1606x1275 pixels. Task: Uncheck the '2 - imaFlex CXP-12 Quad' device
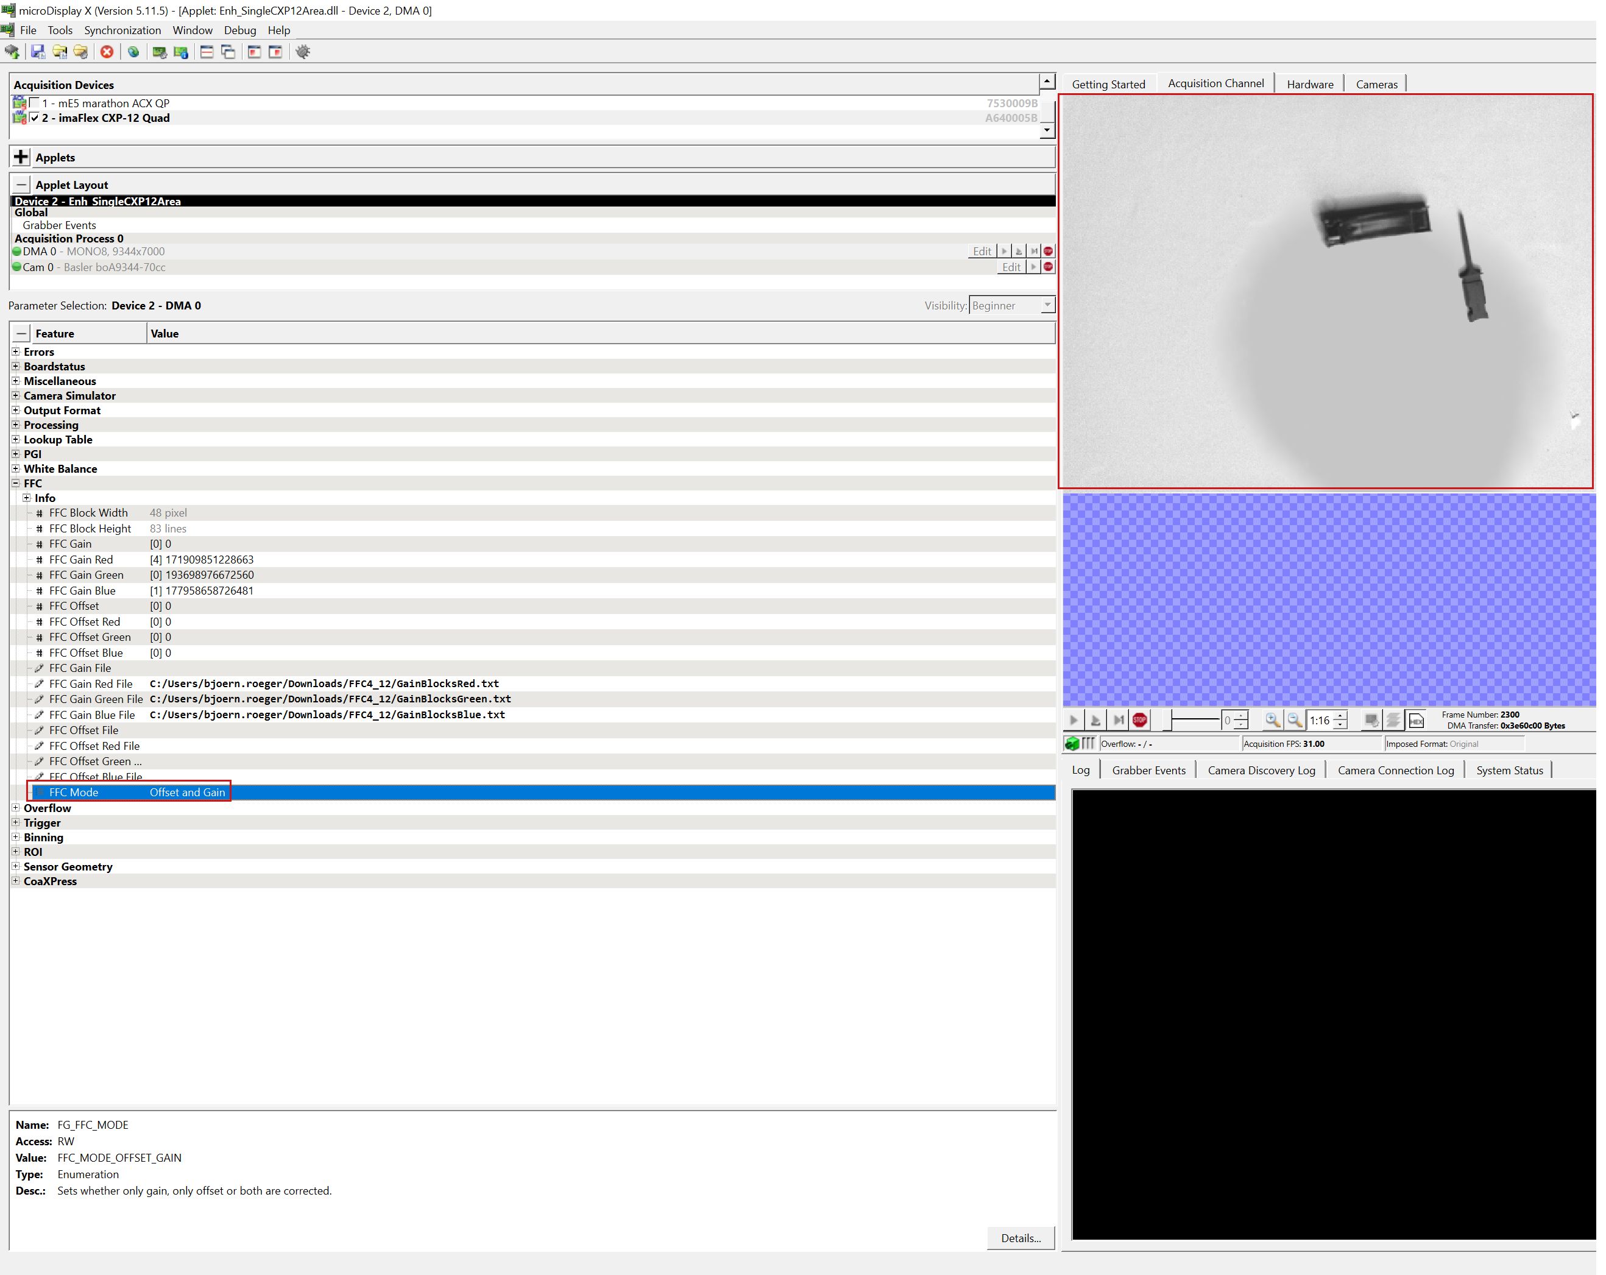coord(34,118)
